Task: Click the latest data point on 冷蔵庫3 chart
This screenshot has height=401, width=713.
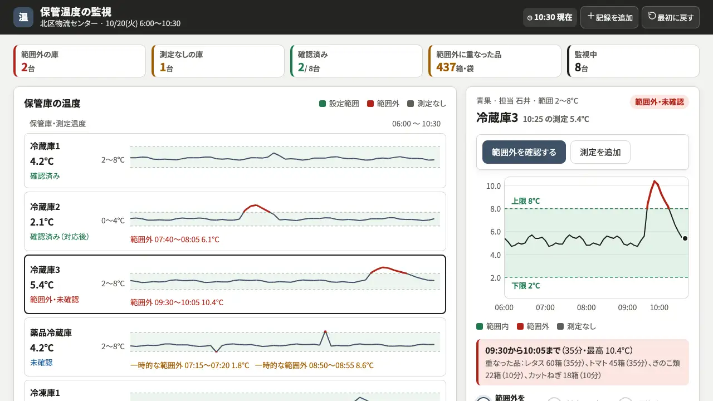Action: 685,238
